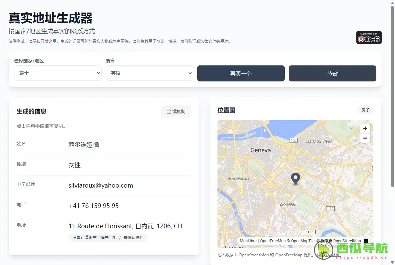Image resolution: width=395 pixels, height=265 pixels.
Task: Copy all fields with 全部复制
Action: (176, 111)
